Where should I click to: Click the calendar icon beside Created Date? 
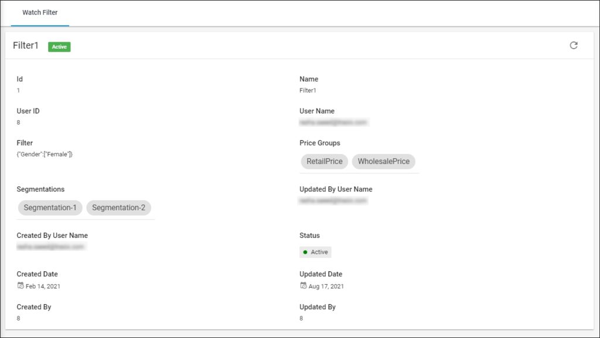[21, 286]
